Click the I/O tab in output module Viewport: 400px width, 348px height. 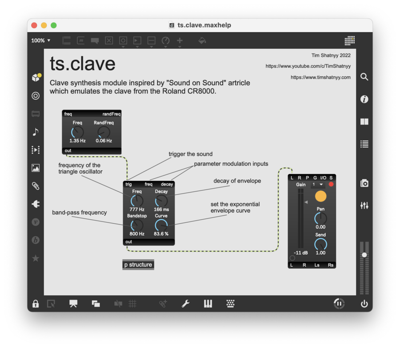(323, 178)
